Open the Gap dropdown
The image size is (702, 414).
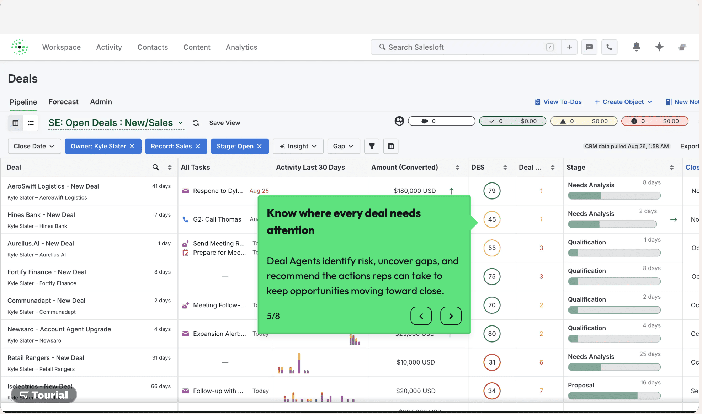(x=344, y=146)
